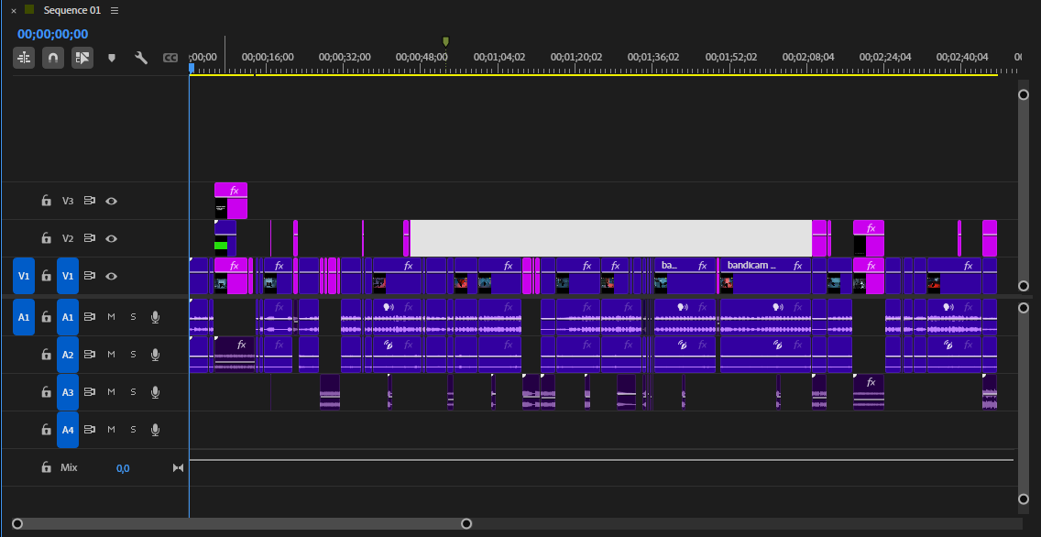Image resolution: width=1041 pixels, height=537 pixels.
Task: Enable voice-over record on A4
Action: tap(156, 430)
